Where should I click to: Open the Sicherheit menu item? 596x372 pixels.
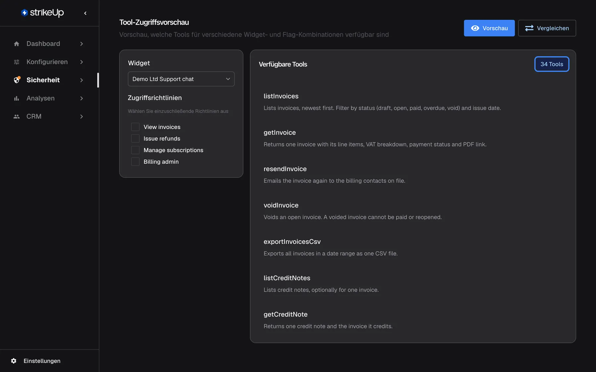[49, 80]
